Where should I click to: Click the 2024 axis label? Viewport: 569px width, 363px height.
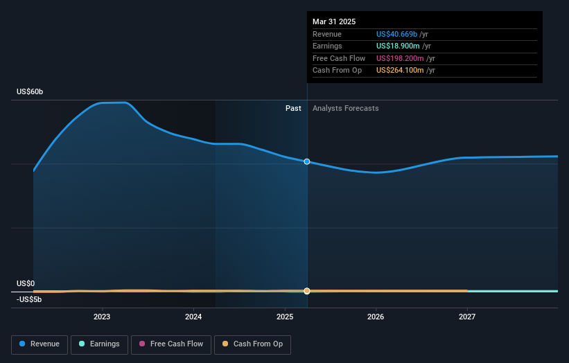click(x=193, y=317)
